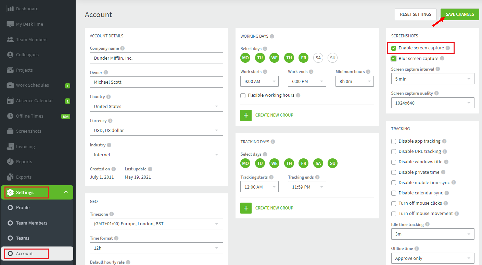The height and width of the screenshot is (265, 482).
Task: Check Disable windows title
Action: coord(394,162)
